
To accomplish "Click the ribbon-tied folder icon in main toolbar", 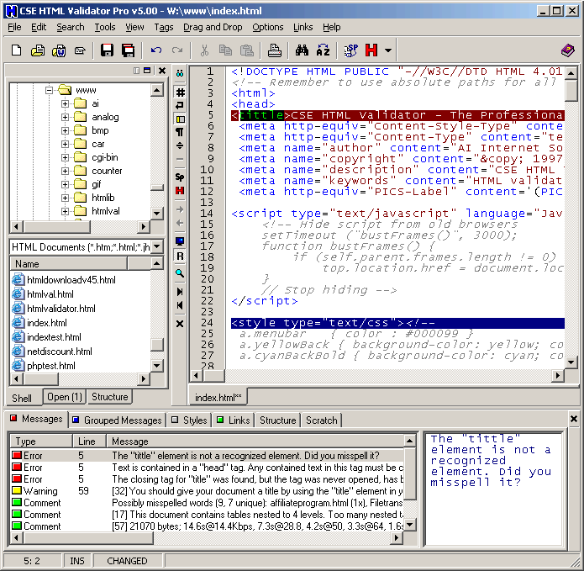I will pyautogui.click(x=80, y=50).
